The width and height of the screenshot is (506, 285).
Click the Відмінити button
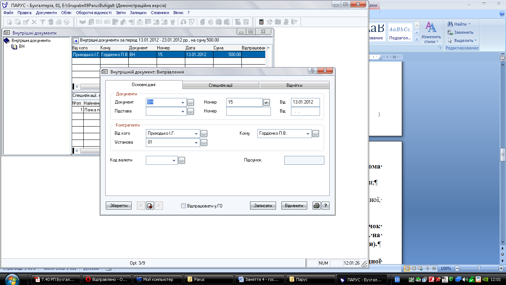tap(294, 206)
